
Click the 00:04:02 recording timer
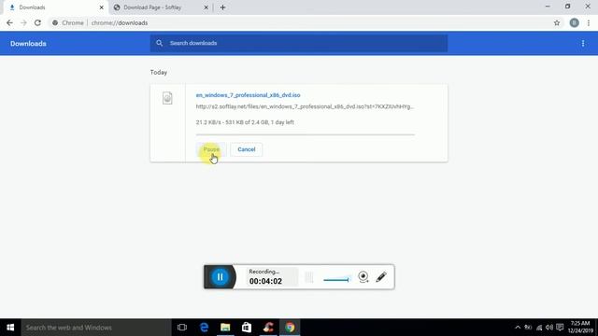[265, 281]
